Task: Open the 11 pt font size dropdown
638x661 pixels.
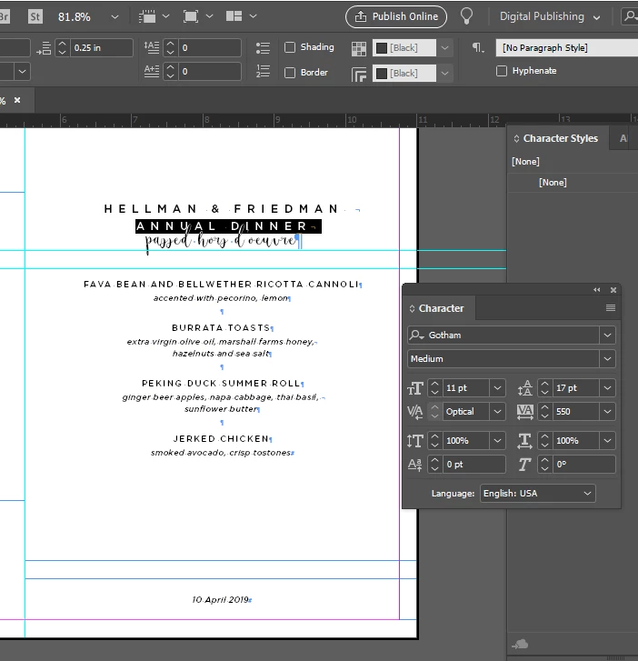Action: pos(497,388)
